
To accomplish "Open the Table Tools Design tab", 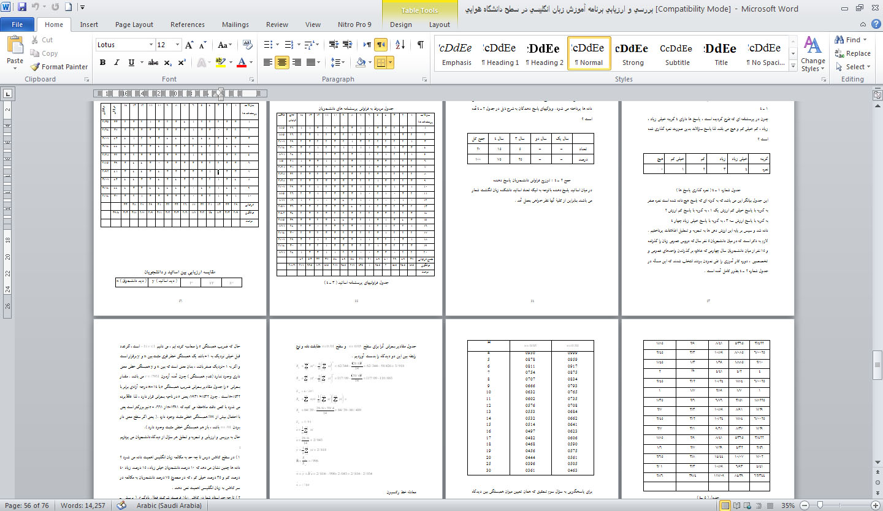I will click(x=400, y=25).
